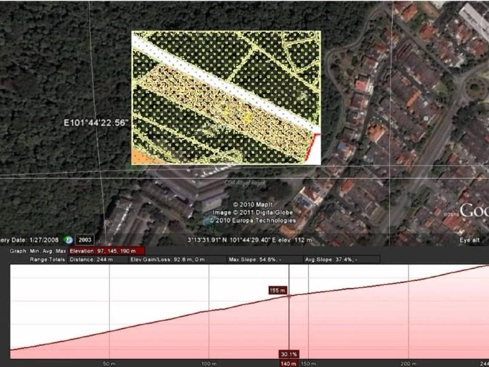Click the Eye alt status label
Screen dimensions: 489x367
tap(469, 240)
